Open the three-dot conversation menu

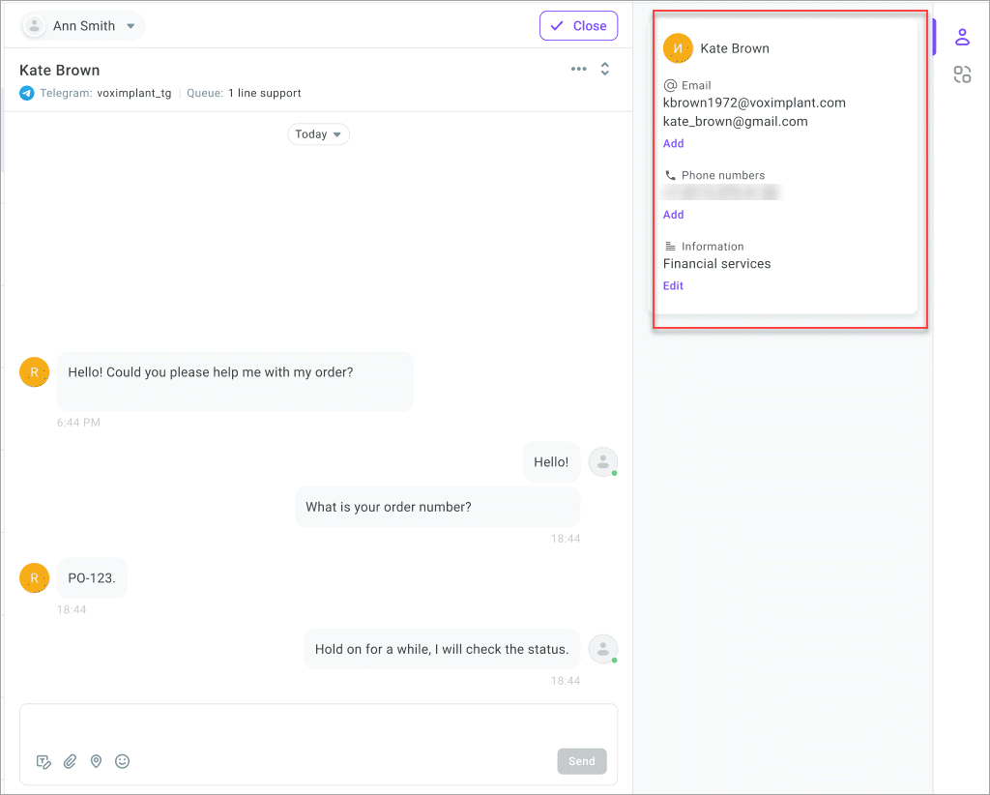point(579,69)
